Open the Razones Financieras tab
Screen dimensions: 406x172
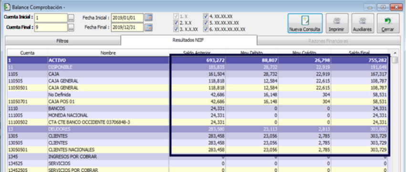(x=328, y=41)
